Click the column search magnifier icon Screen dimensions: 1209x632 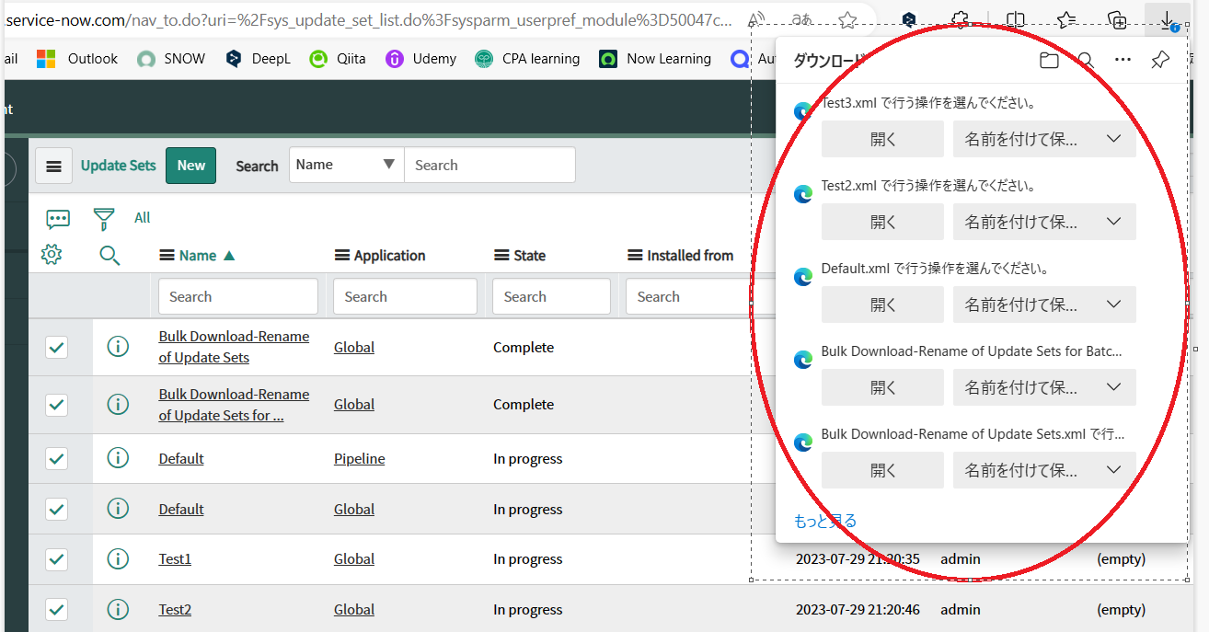pos(109,256)
